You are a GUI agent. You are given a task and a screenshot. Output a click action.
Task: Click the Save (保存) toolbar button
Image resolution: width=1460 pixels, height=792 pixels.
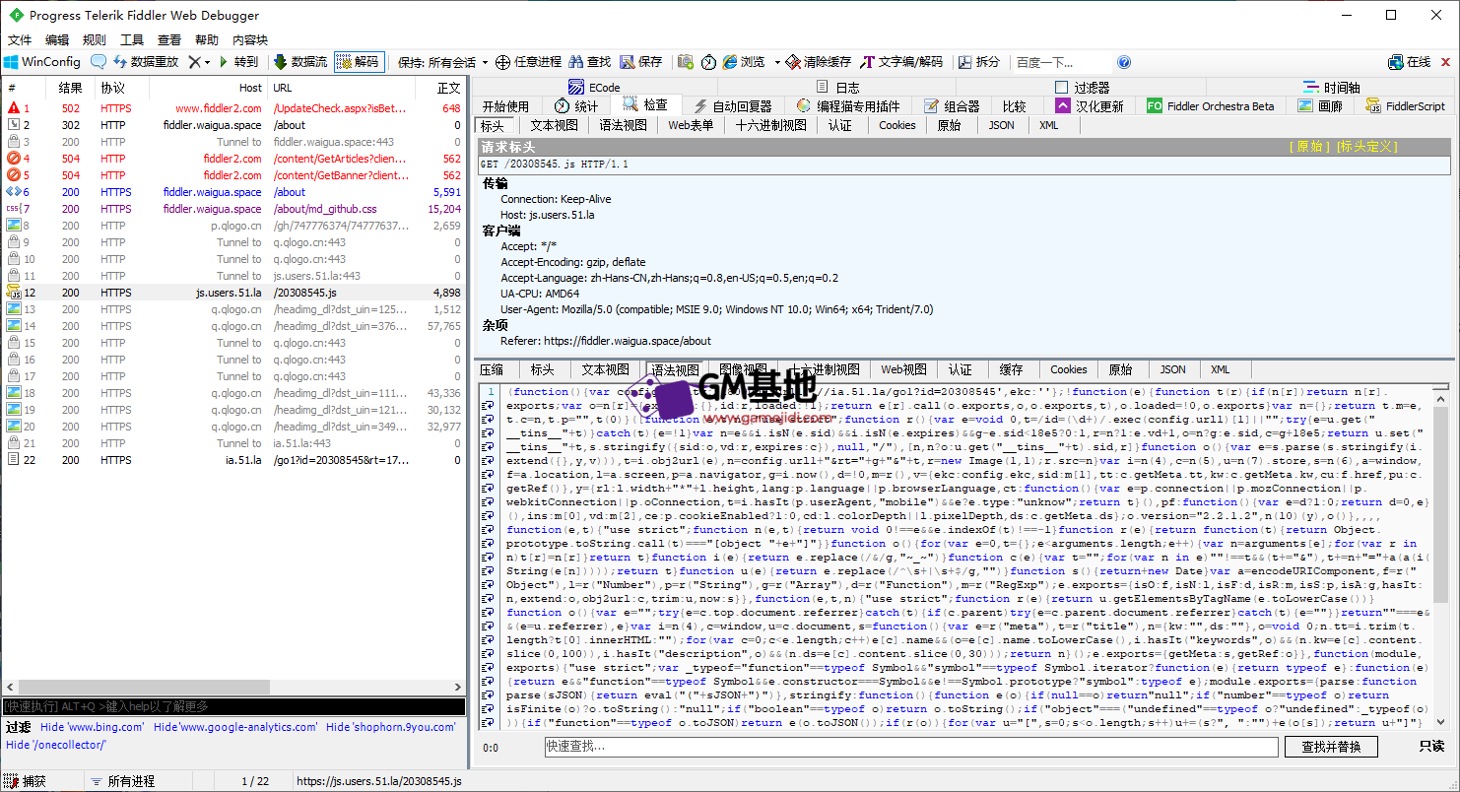(x=641, y=61)
